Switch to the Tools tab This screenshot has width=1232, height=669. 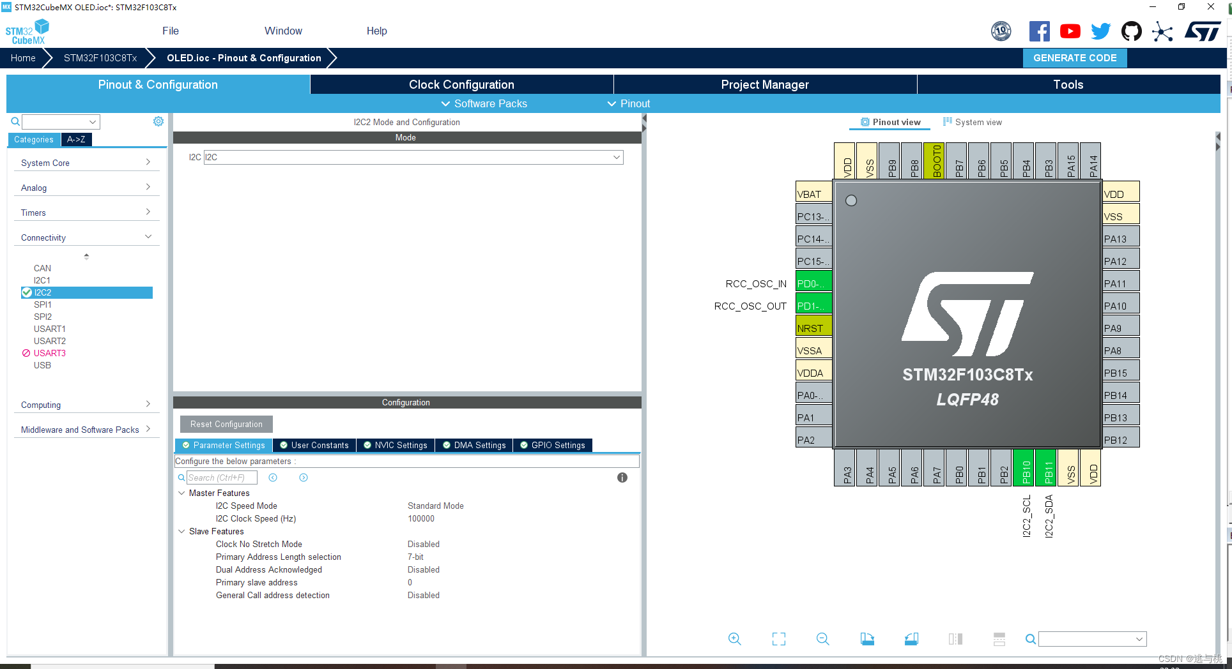point(1068,84)
